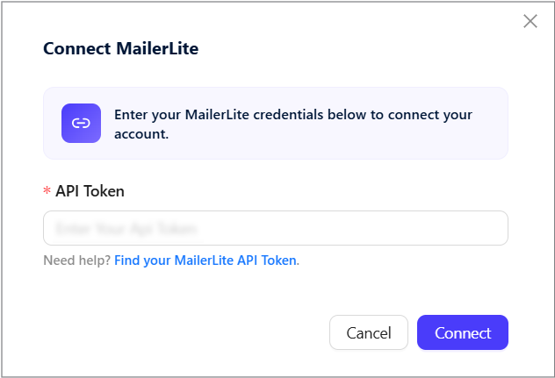
Task: Click the Connect button
Action: [x=463, y=332]
